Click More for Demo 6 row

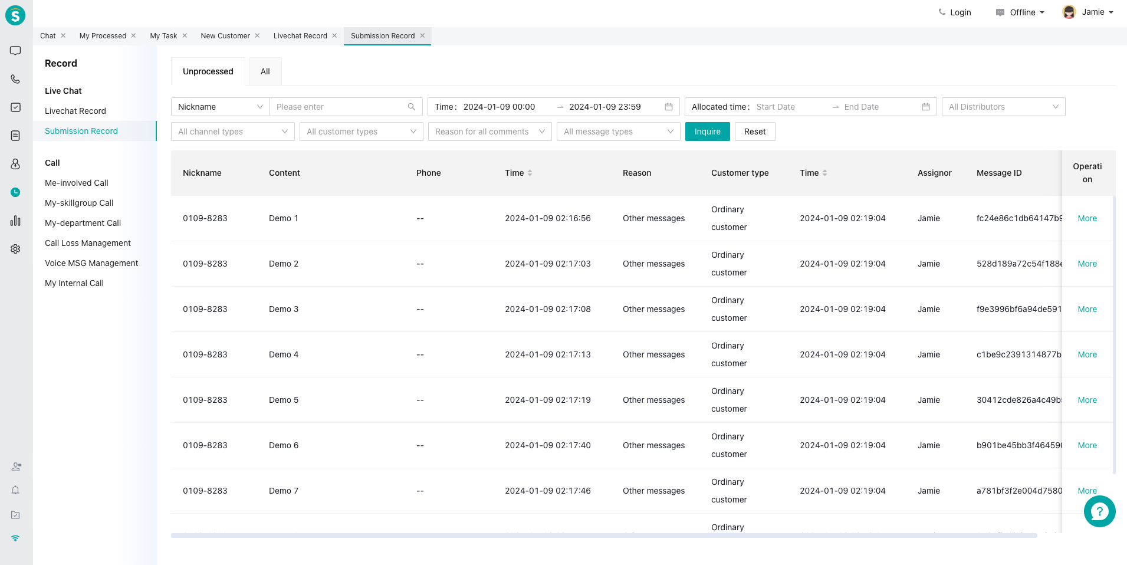pos(1087,445)
